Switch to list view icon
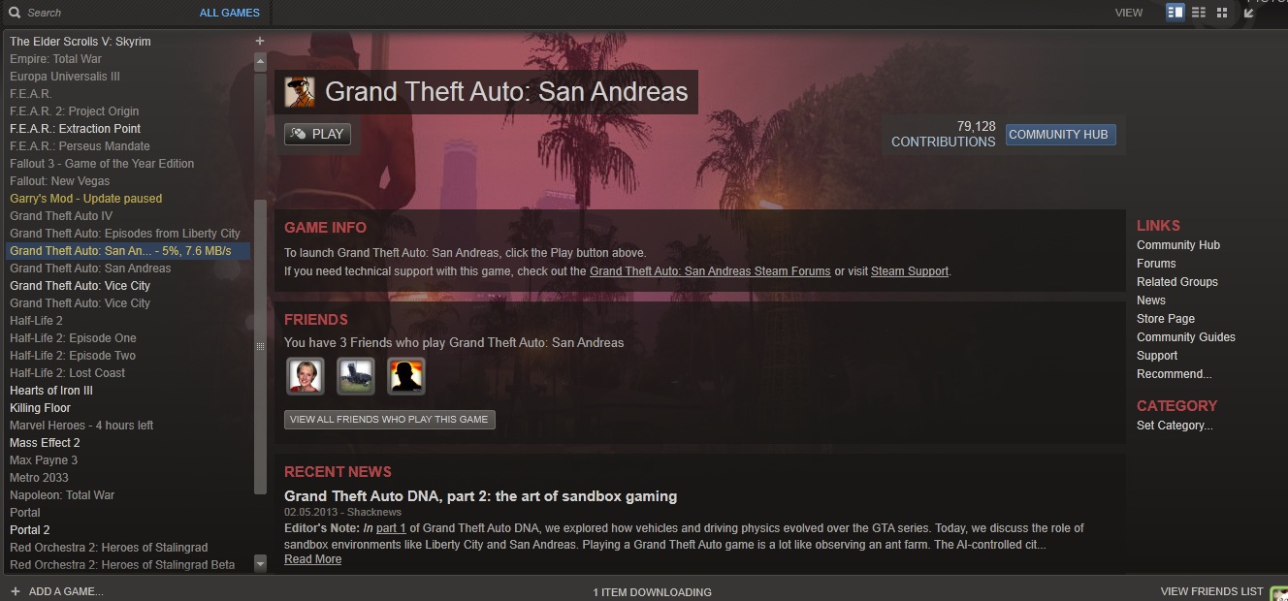 (x=1199, y=13)
